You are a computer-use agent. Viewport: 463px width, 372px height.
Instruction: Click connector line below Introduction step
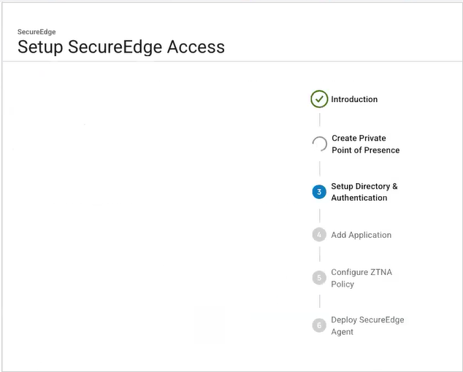point(319,119)
